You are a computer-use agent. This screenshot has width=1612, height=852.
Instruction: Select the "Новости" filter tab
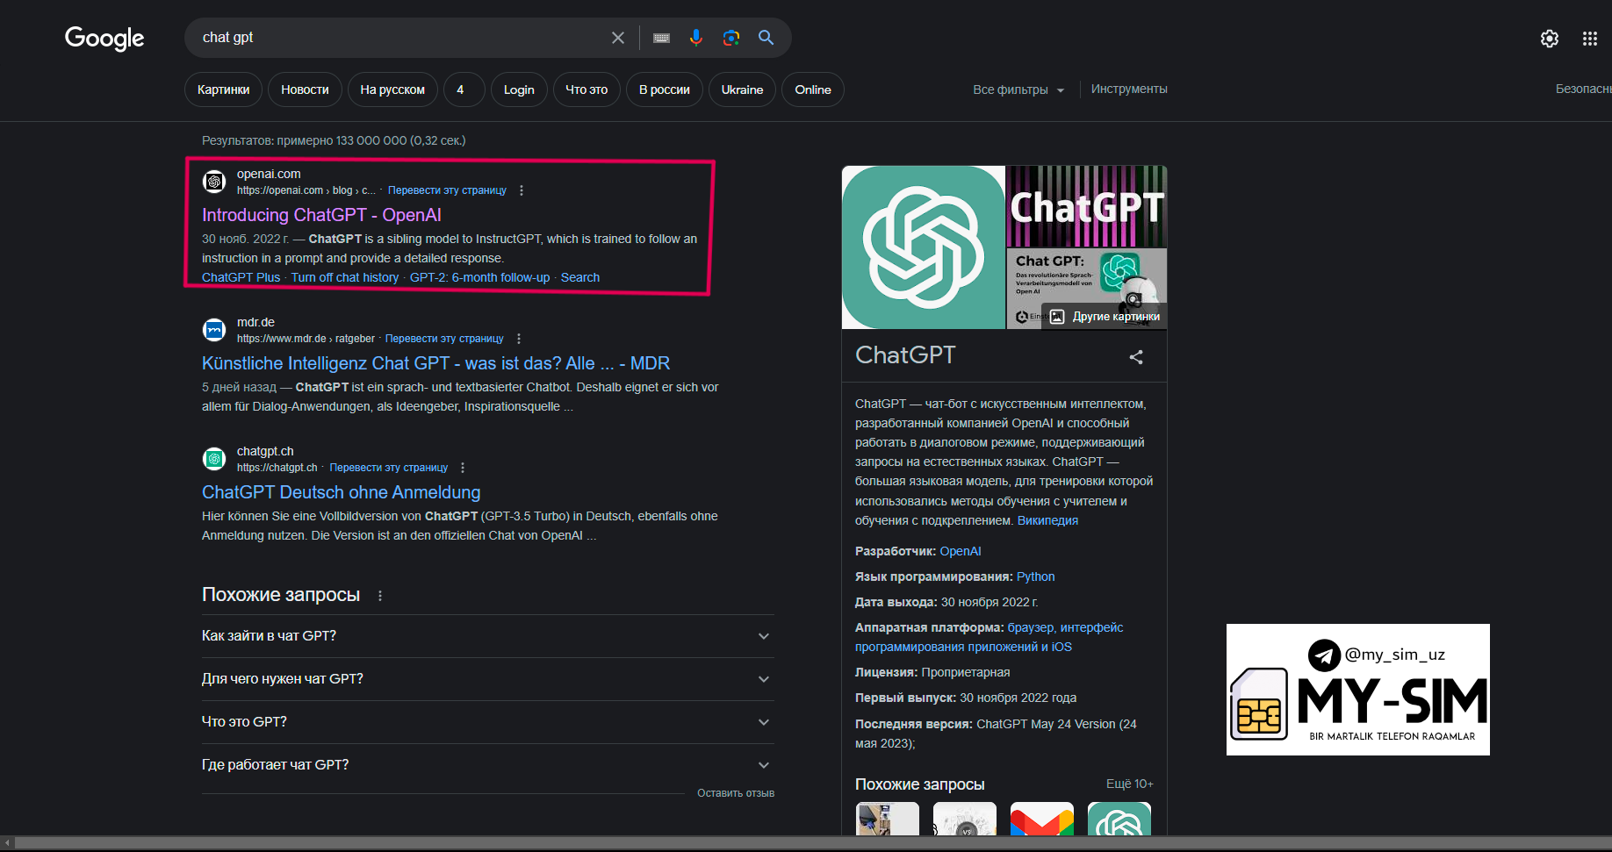tap(305, 89)
